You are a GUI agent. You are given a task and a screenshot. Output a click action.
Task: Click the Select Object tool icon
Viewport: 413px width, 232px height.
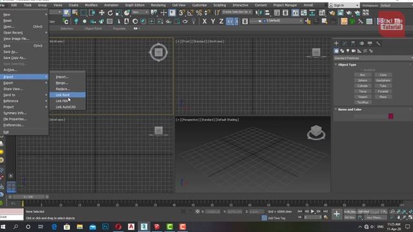pyautogui.click(x=66, y=13)
